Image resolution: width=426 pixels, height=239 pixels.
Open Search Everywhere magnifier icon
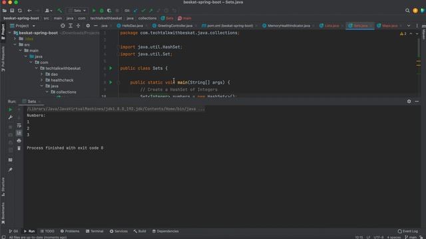pos(407,11)
